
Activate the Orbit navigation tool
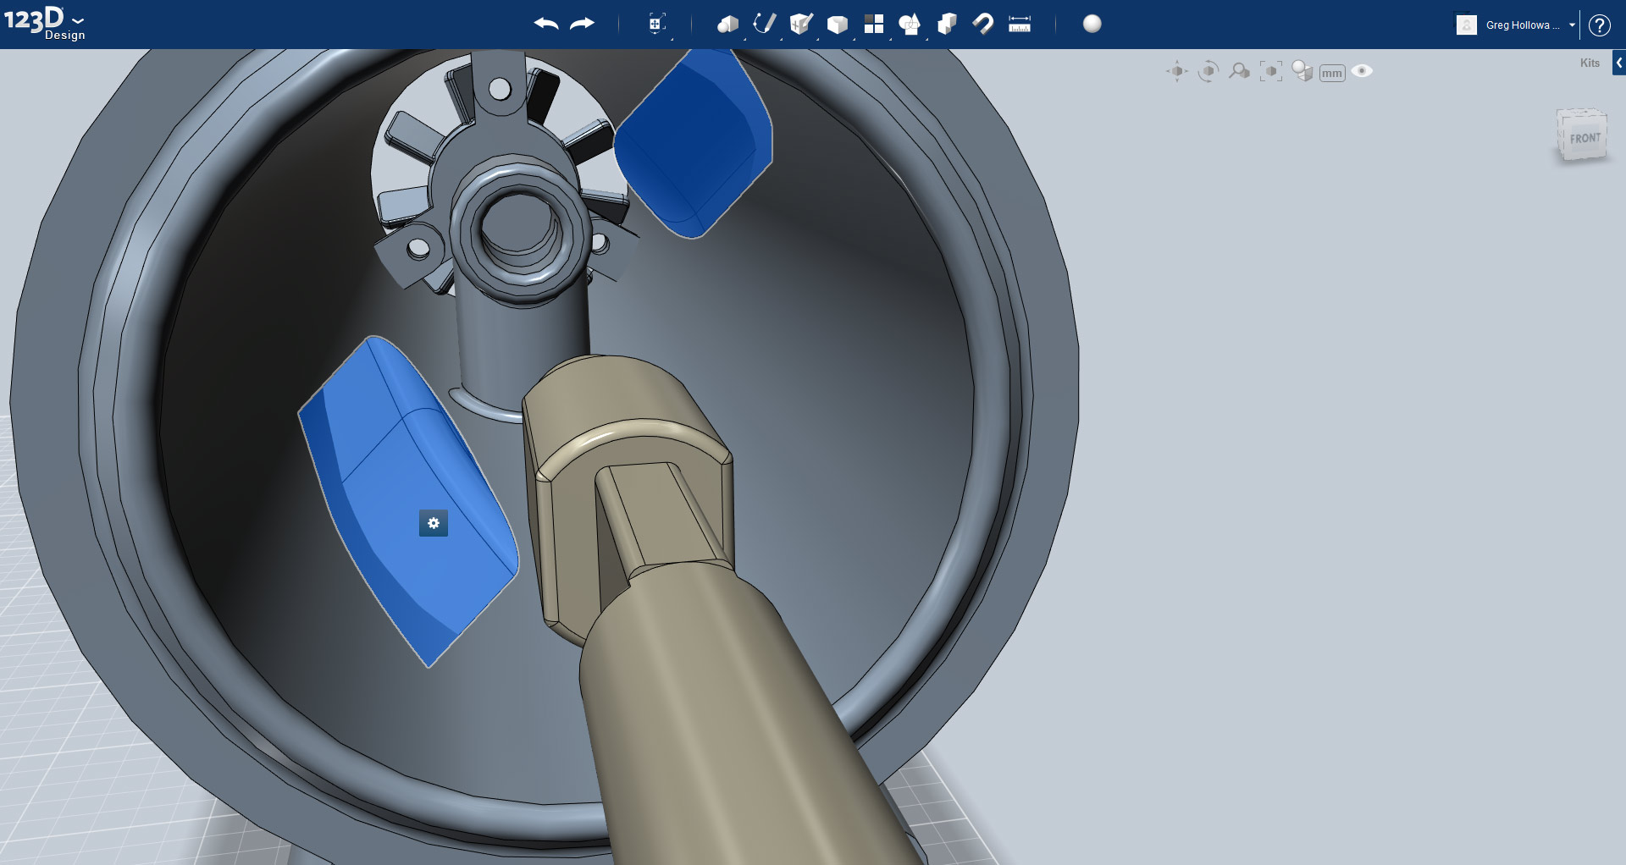[1208, 71]
